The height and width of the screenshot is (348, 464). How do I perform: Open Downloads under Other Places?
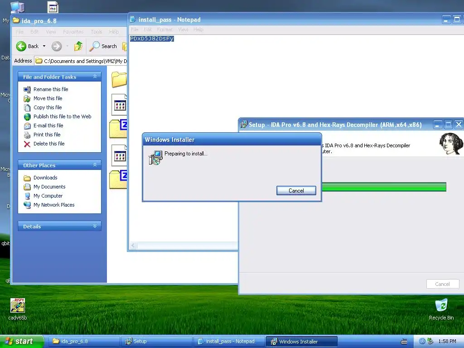(x=45, y=178)
